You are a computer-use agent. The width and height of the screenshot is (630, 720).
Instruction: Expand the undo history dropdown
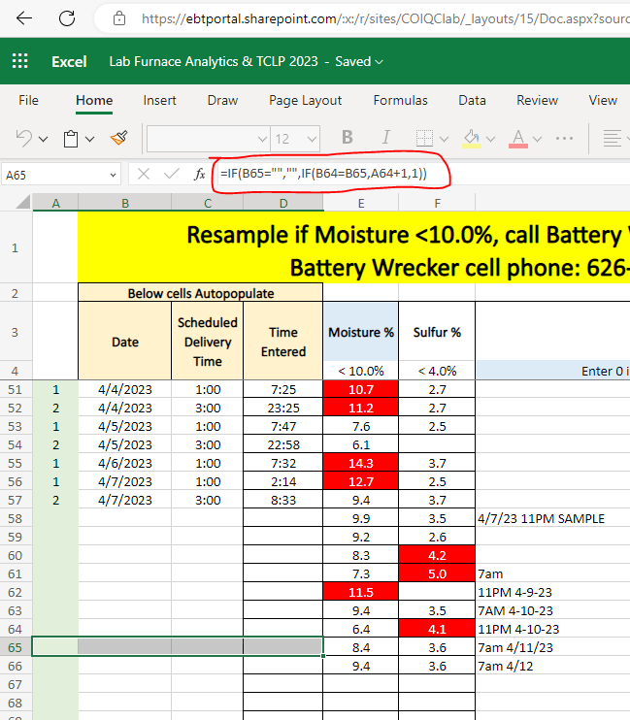tap(43, 139)
